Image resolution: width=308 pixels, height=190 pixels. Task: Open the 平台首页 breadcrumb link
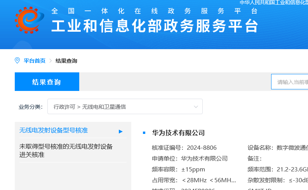(35, 61)
